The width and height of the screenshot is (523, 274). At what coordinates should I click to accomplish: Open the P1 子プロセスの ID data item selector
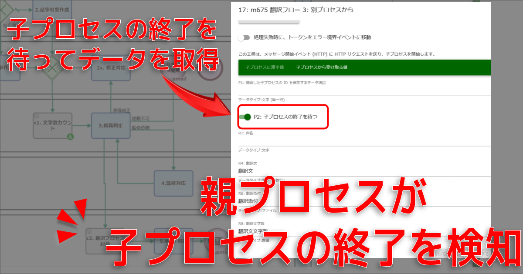[364, 90]
